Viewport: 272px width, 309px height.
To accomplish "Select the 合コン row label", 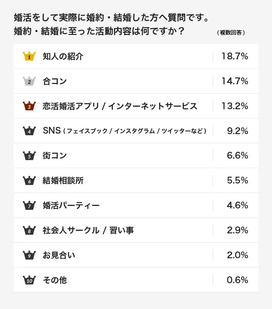I will pos(55,81).
